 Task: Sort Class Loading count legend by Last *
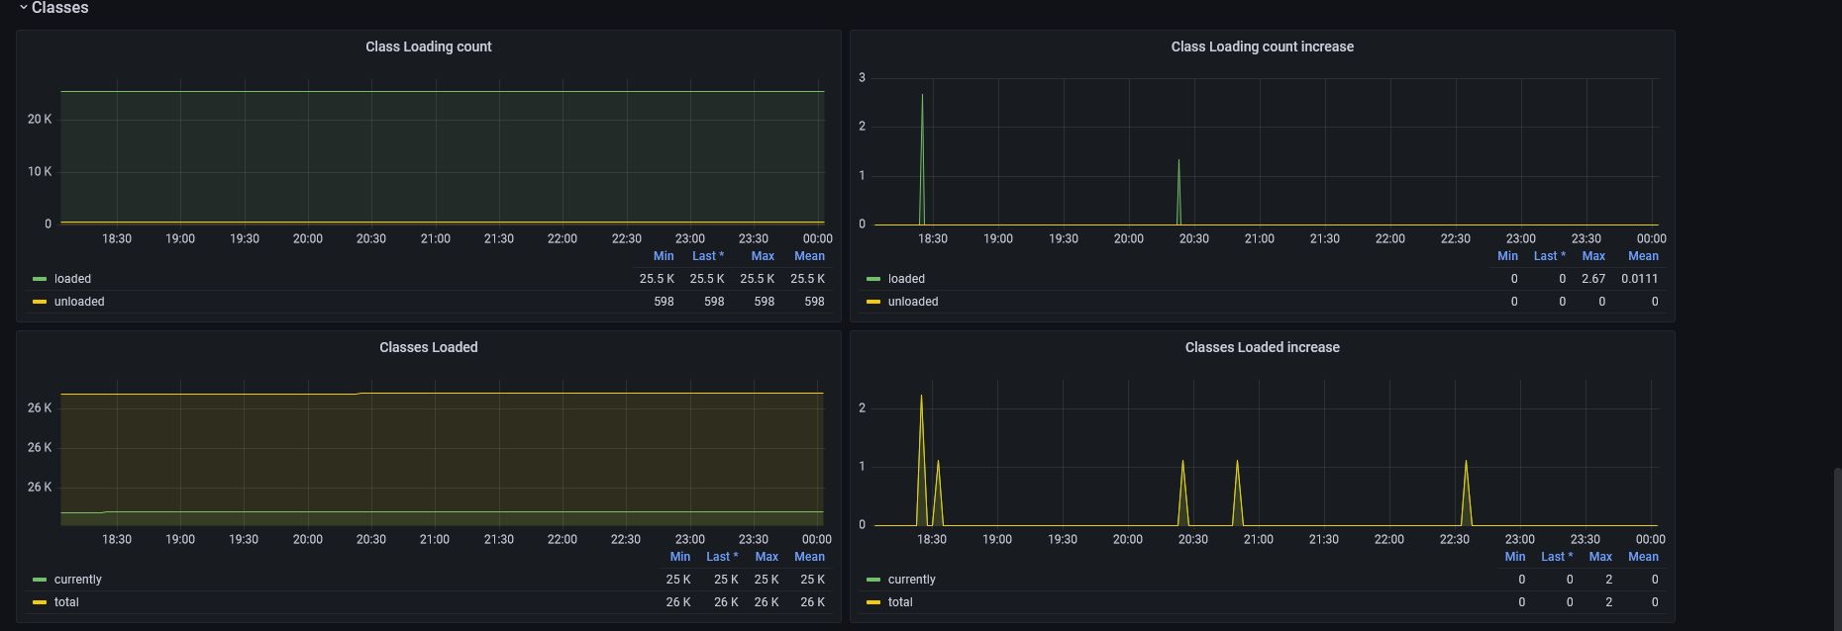(708, 256)
